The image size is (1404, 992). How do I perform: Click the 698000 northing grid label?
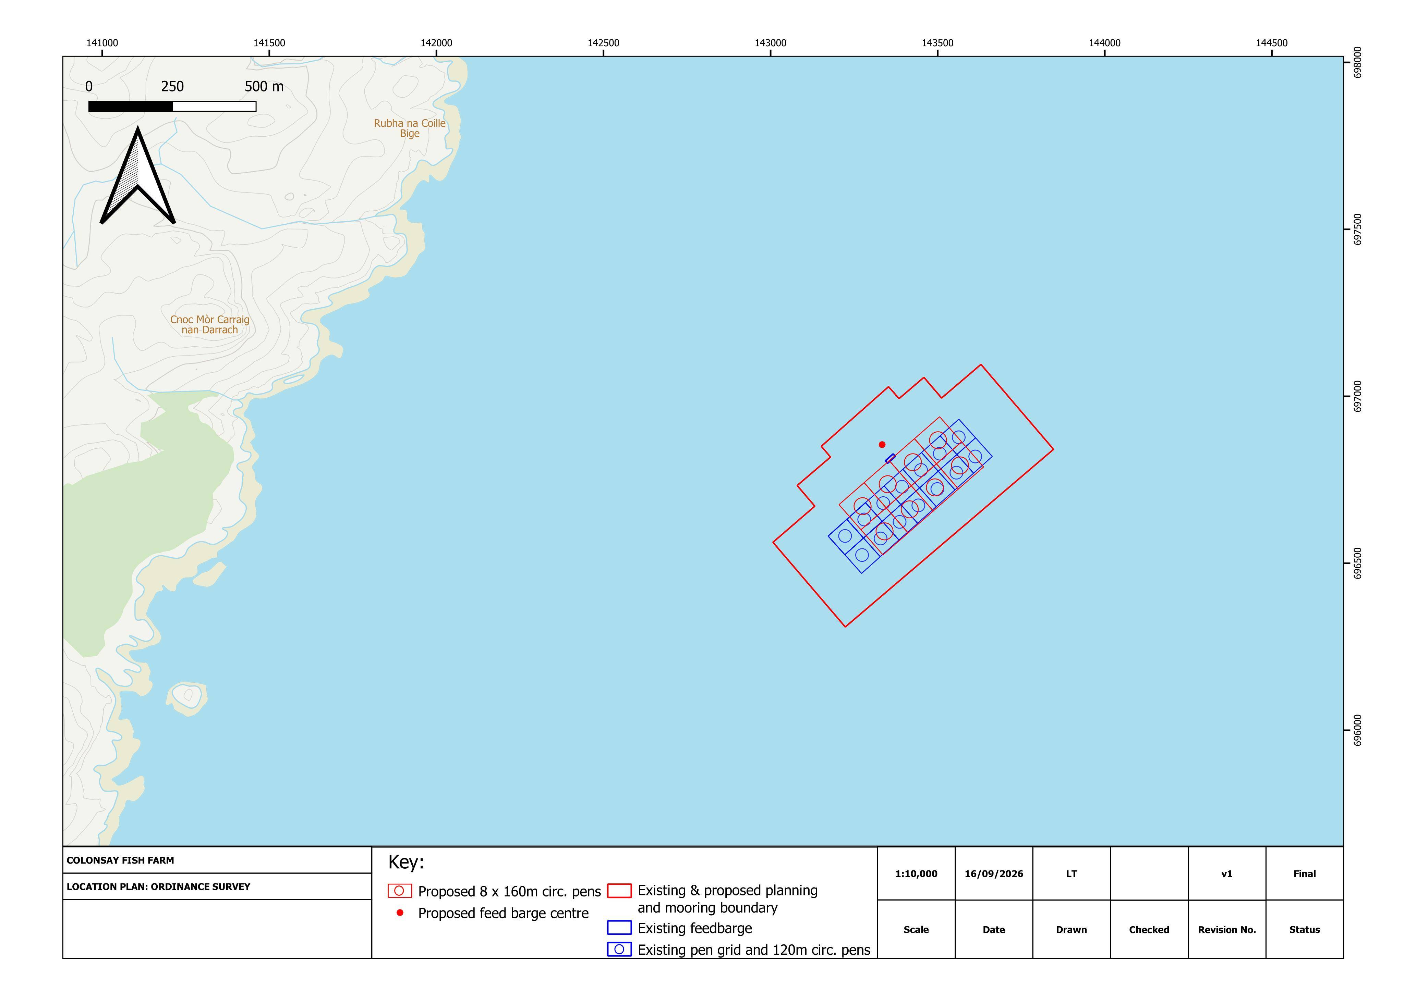click(1357, 62)
